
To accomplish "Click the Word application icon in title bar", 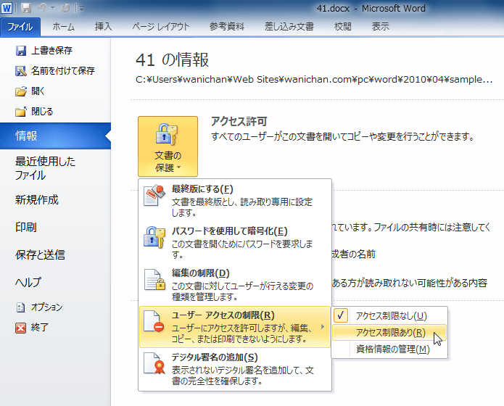I will tap(7, 8).
